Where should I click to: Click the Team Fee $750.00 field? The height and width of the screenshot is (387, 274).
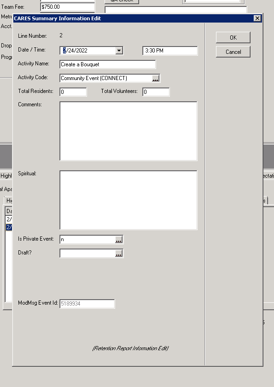pyautogui.click(x=67, y=7)
